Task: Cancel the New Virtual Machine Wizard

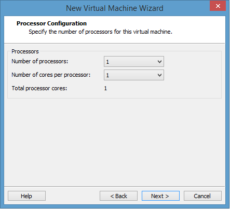Action: tap(202, 196)
